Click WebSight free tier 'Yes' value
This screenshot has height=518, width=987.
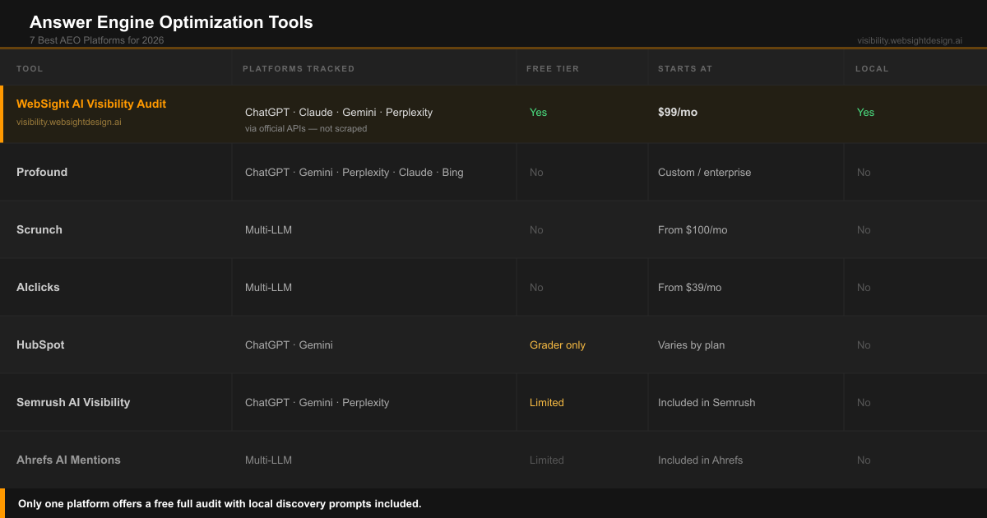point(538,112)
